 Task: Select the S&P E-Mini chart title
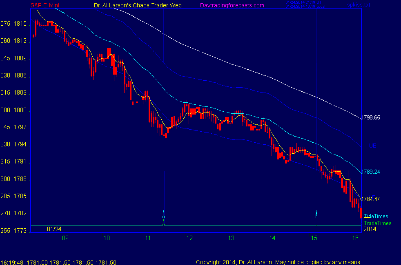[45, 5]
